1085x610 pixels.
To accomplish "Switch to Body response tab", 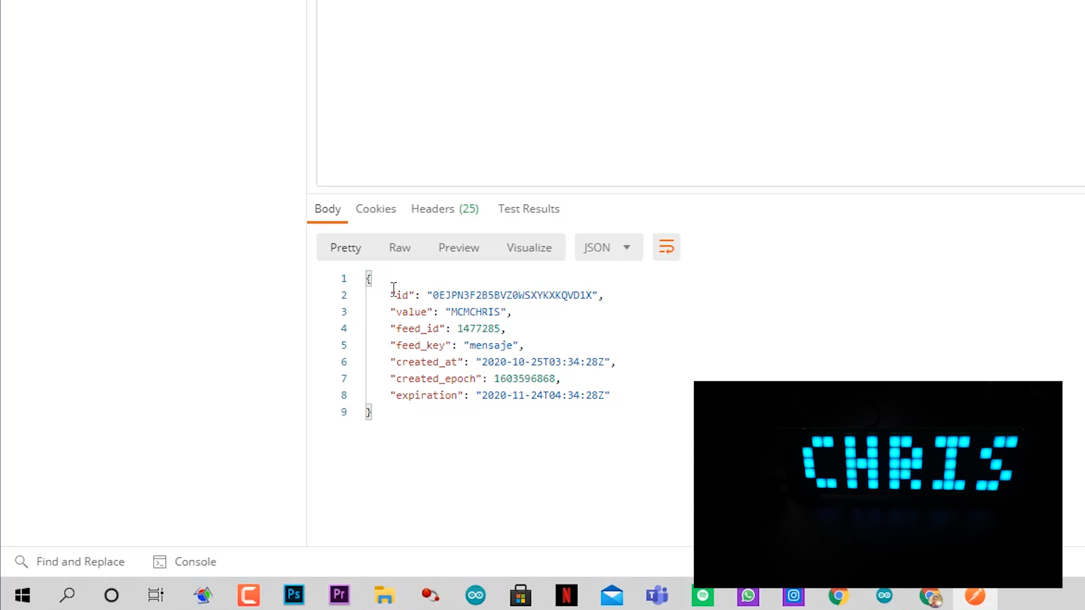I will (x=328, y=208).
